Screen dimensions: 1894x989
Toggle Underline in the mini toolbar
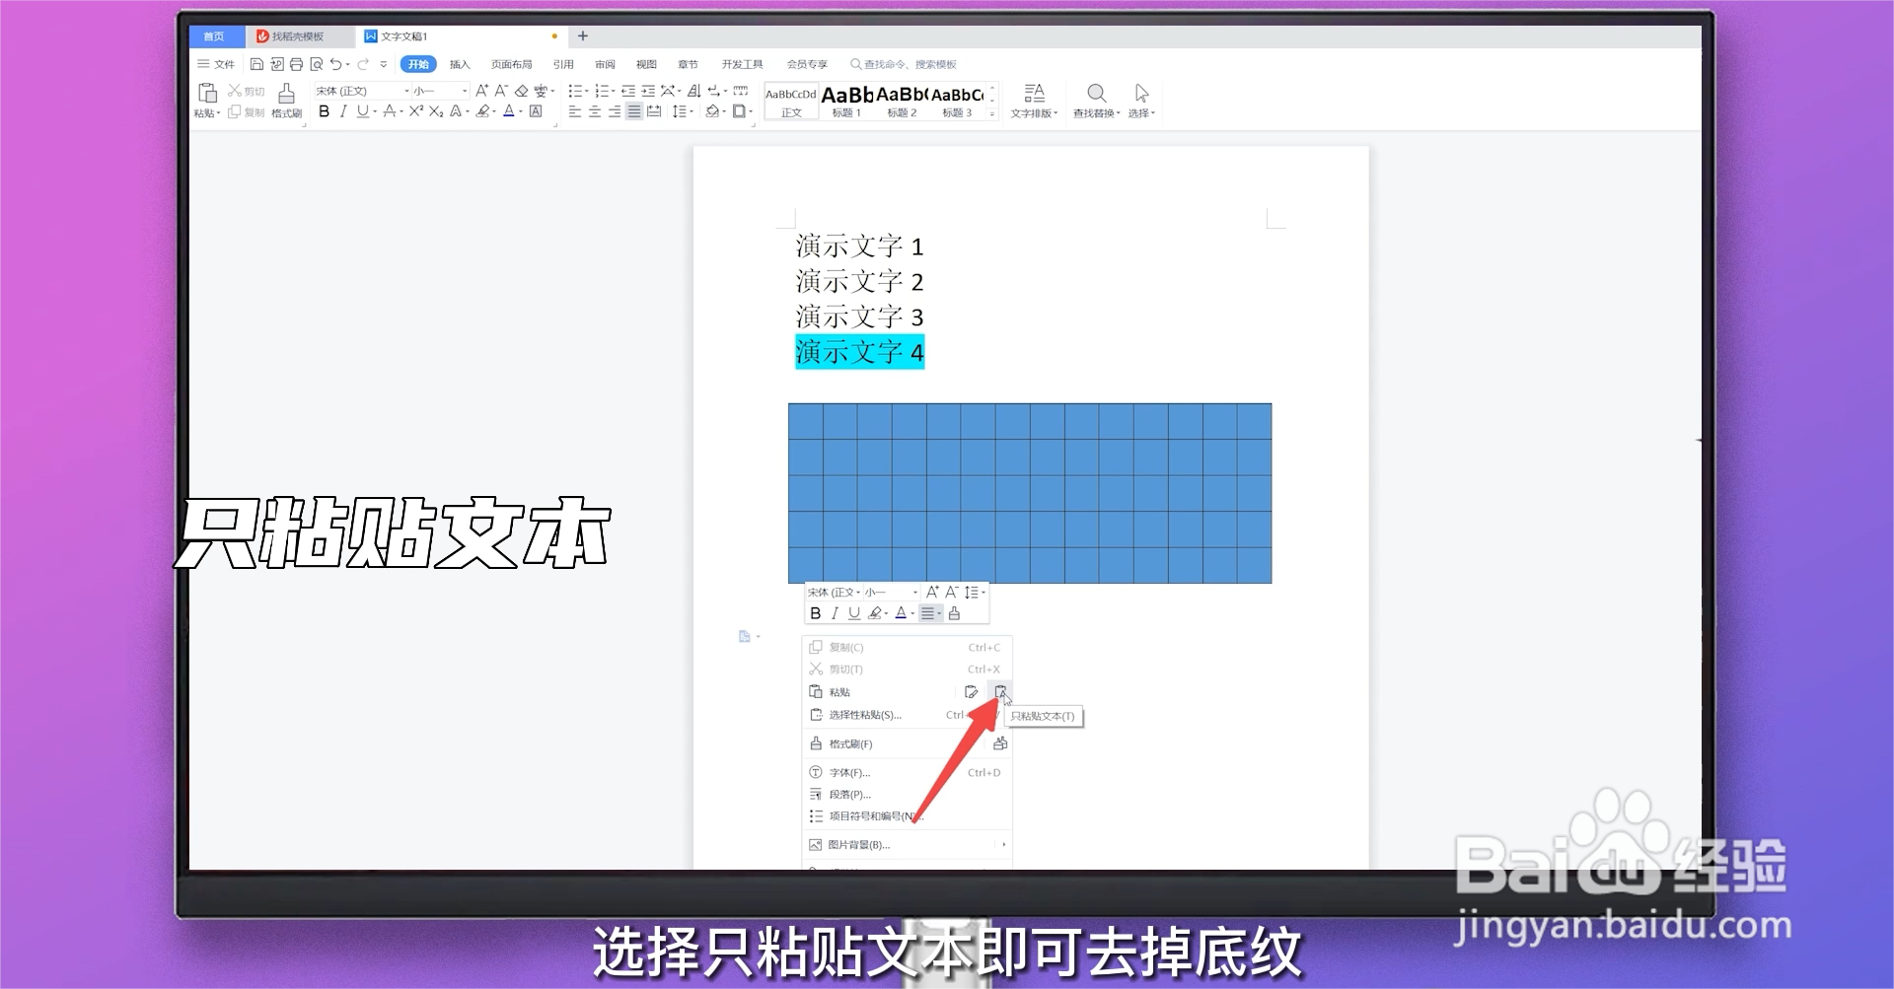853,613
